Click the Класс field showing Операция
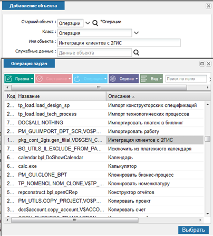213x236 pixels. [x=94, y=33]
